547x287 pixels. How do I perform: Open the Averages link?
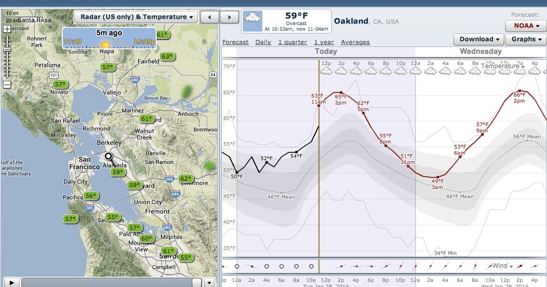click(355, 42)
